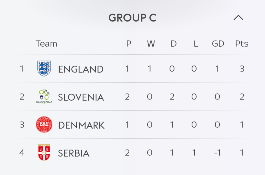Screen dimensions: 265x175
Task: Click the D draws column header
Action: [173, 44]
